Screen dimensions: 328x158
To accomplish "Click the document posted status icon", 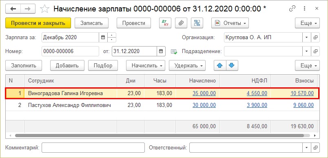I will point(174,51).
